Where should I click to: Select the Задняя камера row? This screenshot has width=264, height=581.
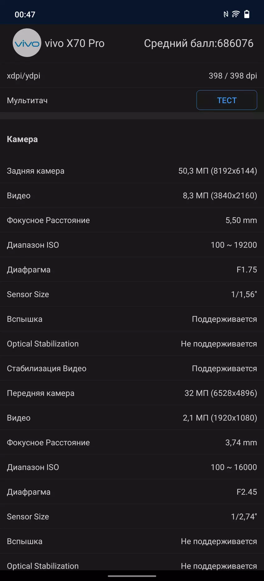(132, 171)
